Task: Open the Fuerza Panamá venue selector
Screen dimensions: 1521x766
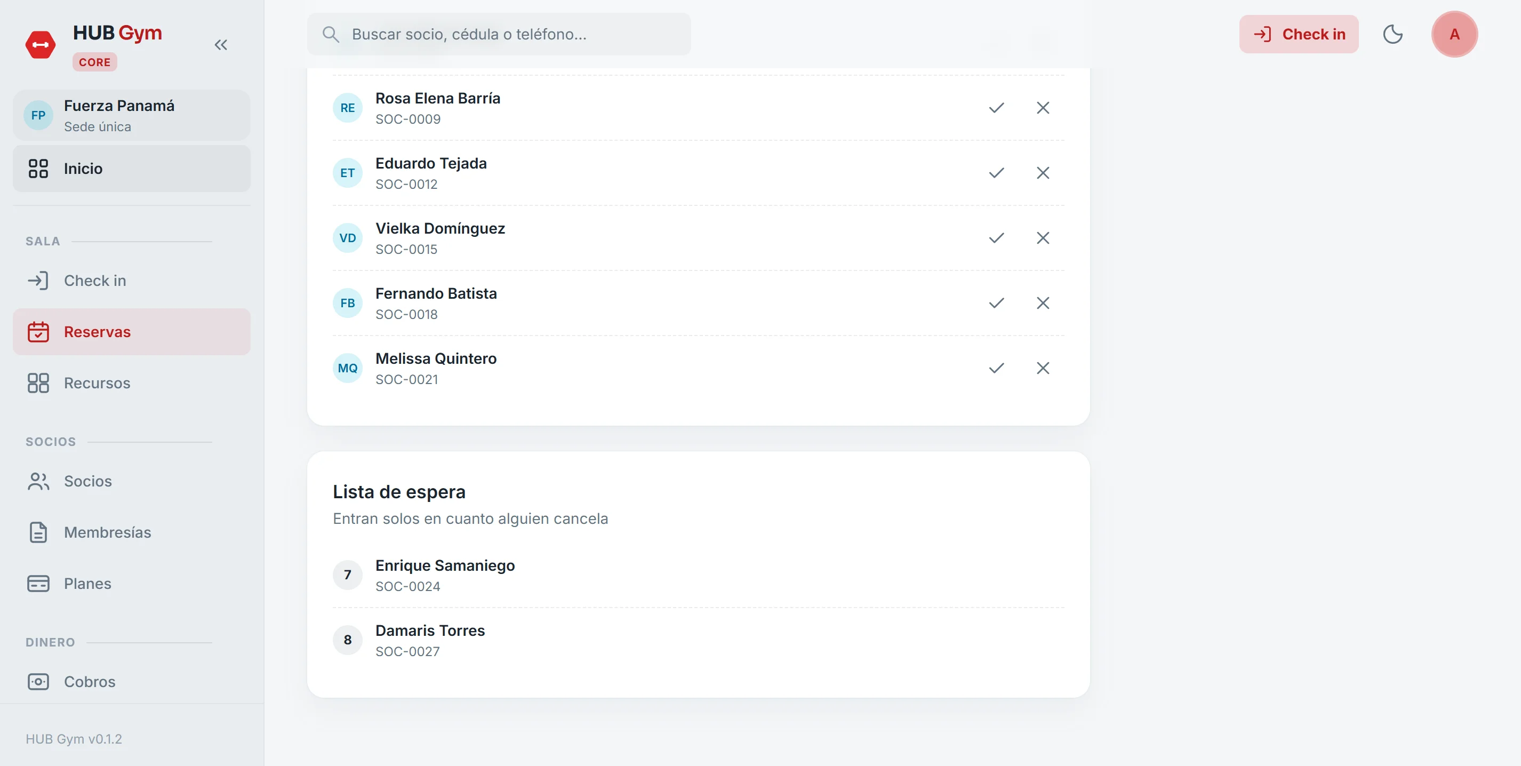Action: (x=132, y=115)
